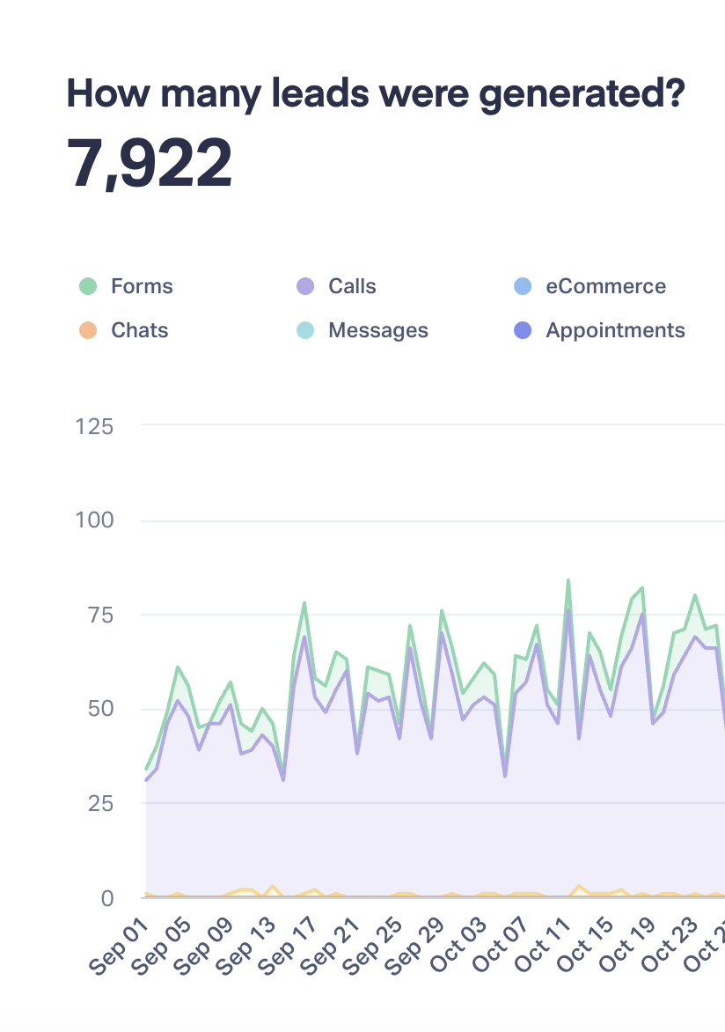This screenshot has width=725, height=1032.
Task: Hide the eCommerce series via its label
Action: (605, 286)
